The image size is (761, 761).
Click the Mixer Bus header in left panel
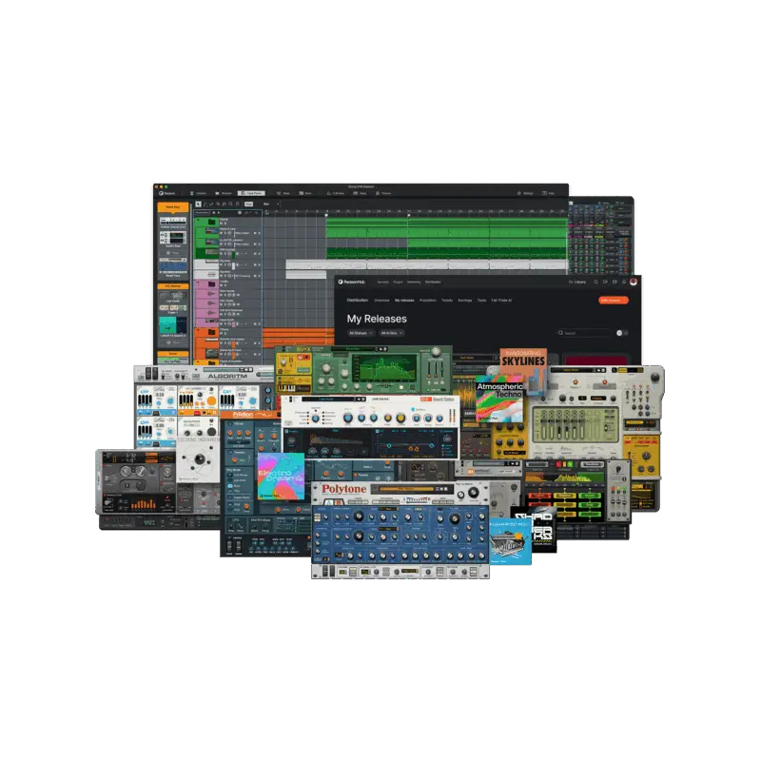(x=173, y=207)
